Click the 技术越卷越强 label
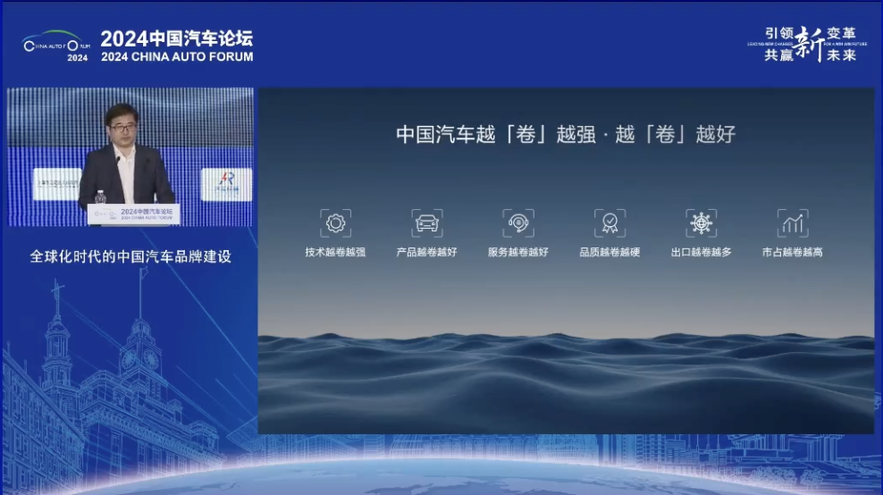Screen dimensions: 883x495 click(335, 253)
